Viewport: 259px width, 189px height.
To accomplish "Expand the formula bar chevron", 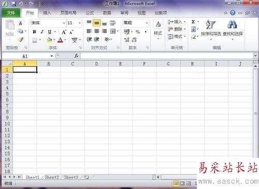I will (x=255, y=55).
